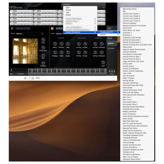Toggle the Convolution power button

click(x=12, y=28)
